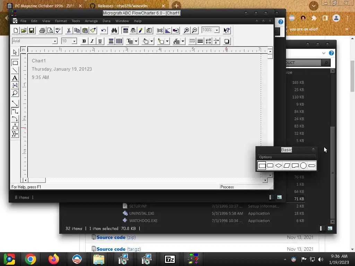Click the Source code (tar.gz) link
This screenshot has width=355, height=266.
pyautogui.click(x=119, y=249)
